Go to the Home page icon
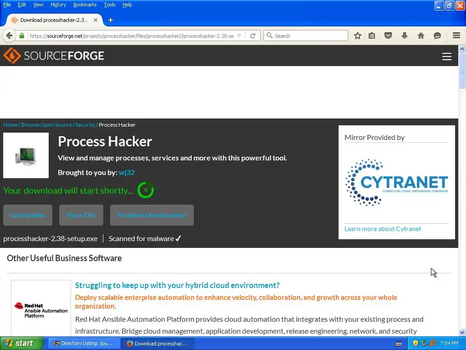The image size is (466, 350). tap(421, 36)
